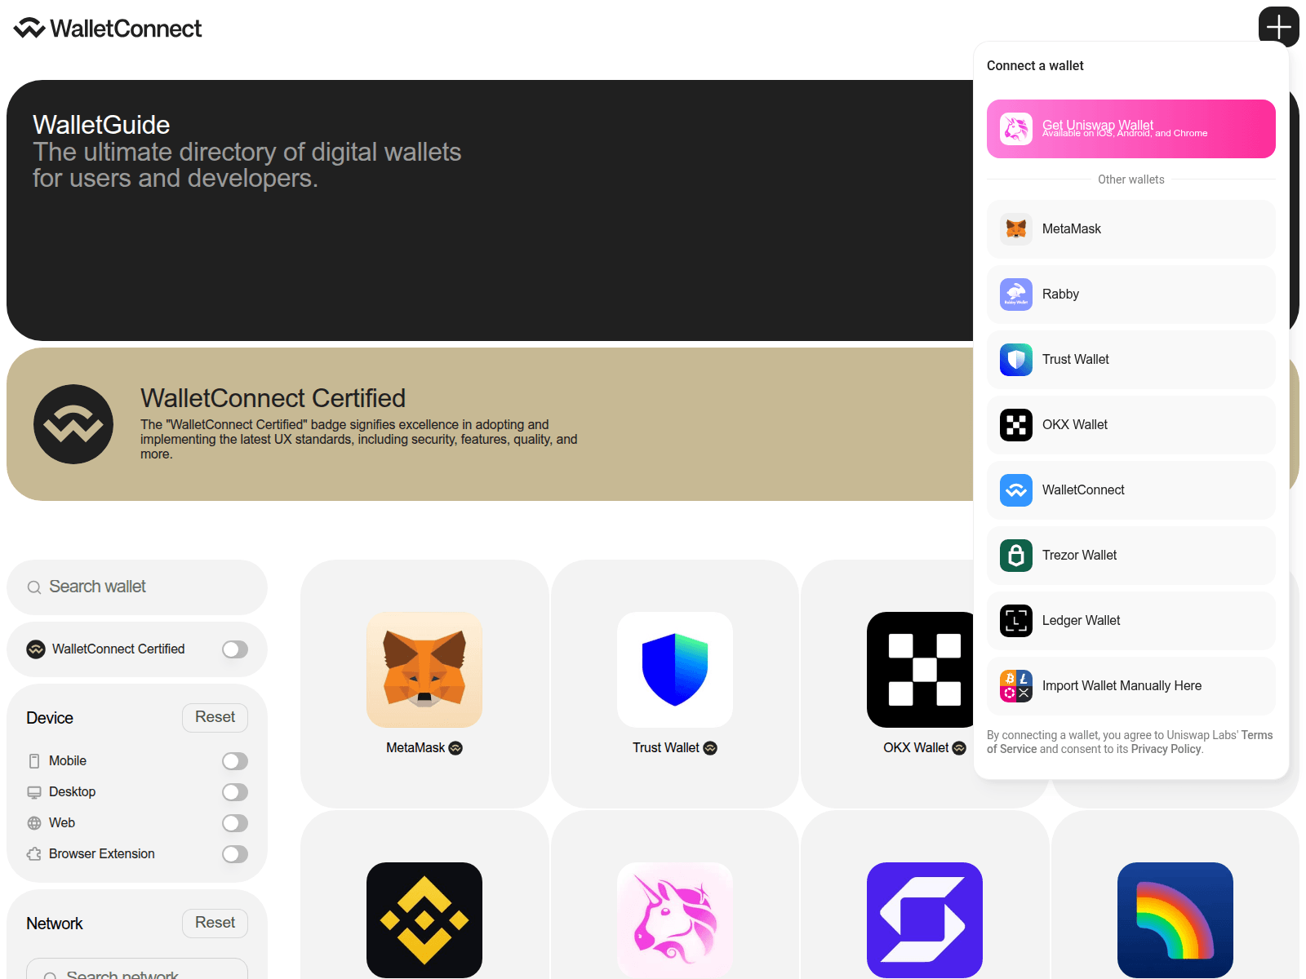Click the large Trust Wallet shield tile
This screenshot has height=979, width=1306.
(x=675, y=670)
